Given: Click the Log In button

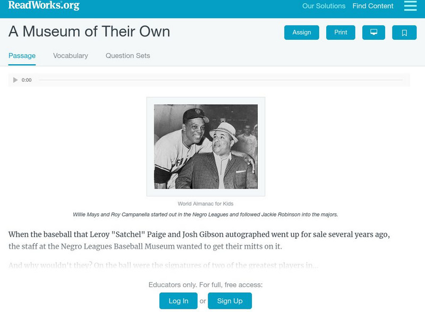Looking at the screenshot, I should (178, 301).
